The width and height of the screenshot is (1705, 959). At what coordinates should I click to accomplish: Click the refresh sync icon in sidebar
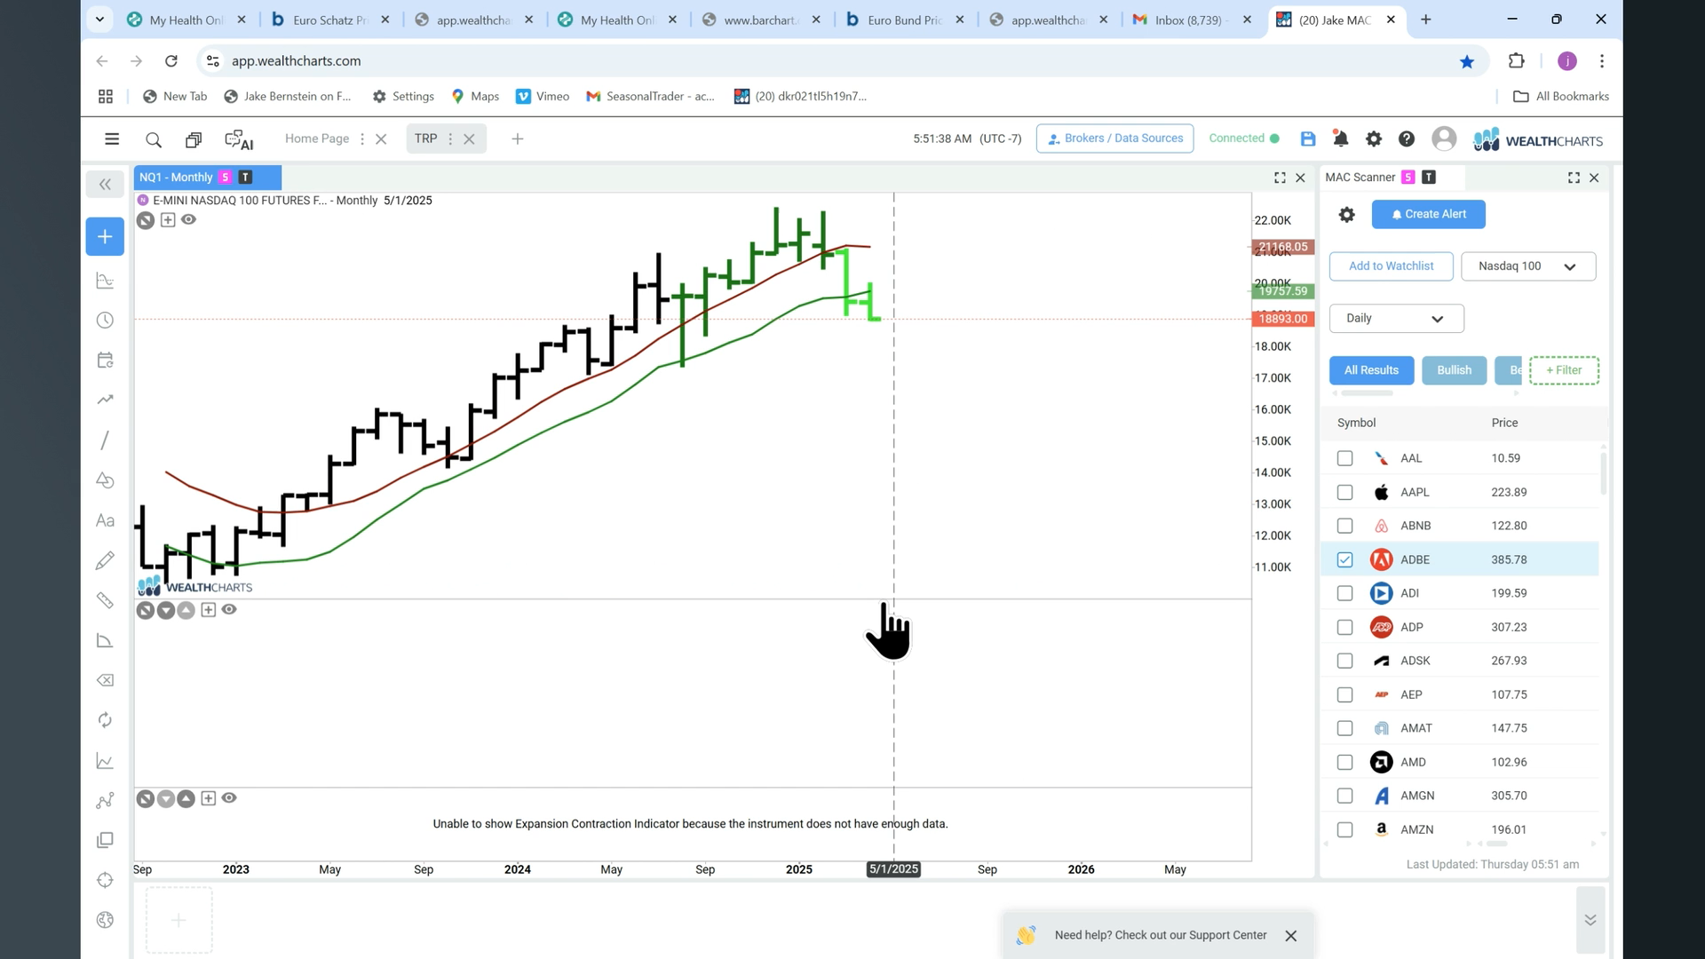(x=105, y=720)
